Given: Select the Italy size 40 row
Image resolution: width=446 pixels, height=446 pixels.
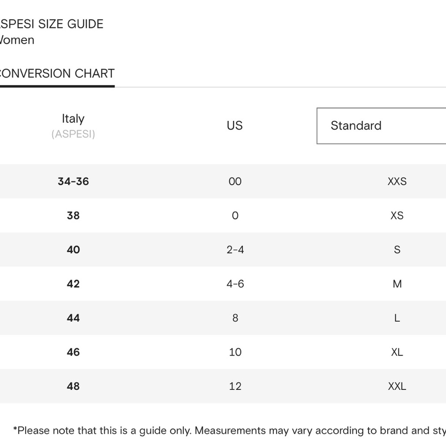Looking at the screenshot, I should point(223,249).
